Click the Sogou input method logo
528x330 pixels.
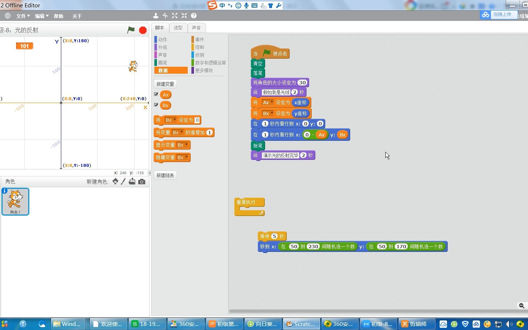[x=212, y=5]
